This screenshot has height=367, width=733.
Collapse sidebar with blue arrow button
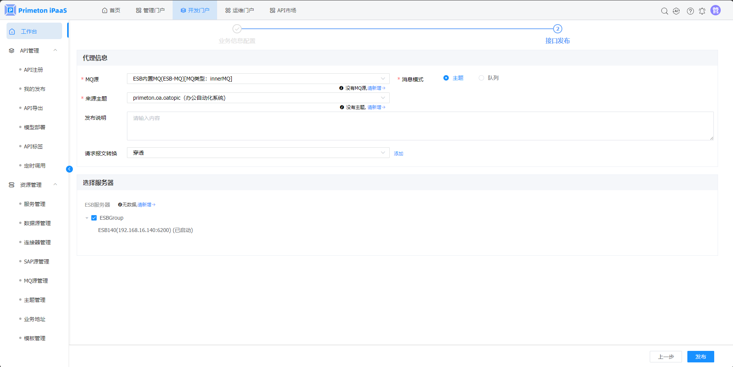[x=69, y=169]
